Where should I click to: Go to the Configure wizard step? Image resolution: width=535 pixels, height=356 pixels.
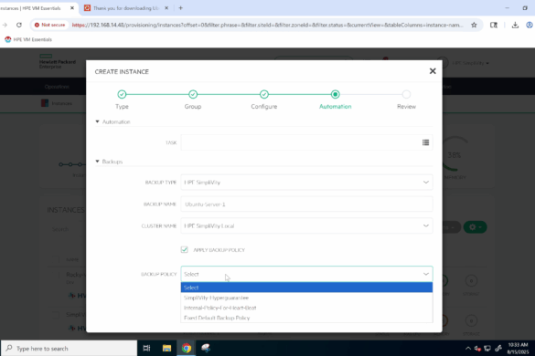click(x=264, y=94)
